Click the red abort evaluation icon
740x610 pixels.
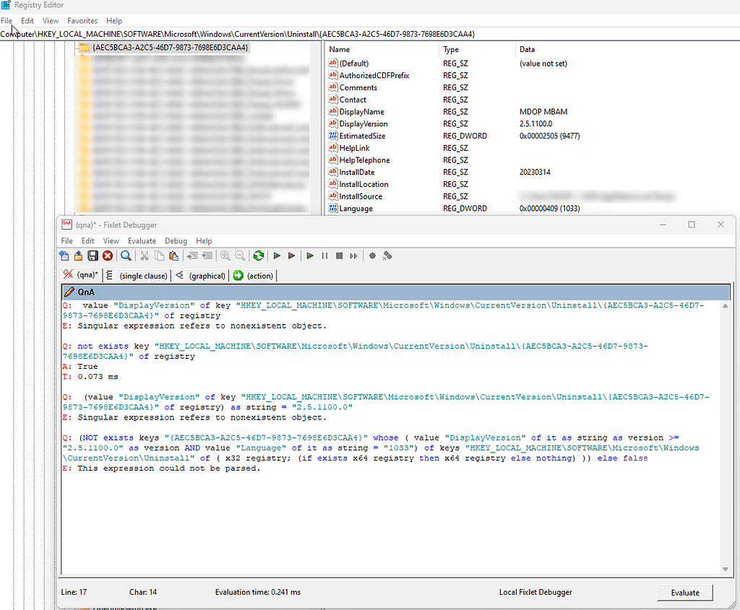107,256
